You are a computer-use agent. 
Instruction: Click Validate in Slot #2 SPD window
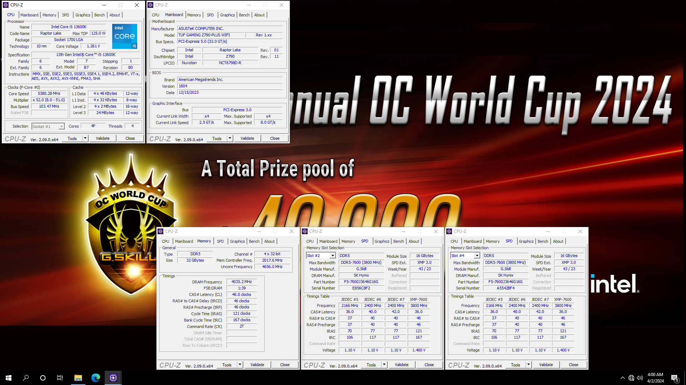pyautogui.click(x=402, y=365)
